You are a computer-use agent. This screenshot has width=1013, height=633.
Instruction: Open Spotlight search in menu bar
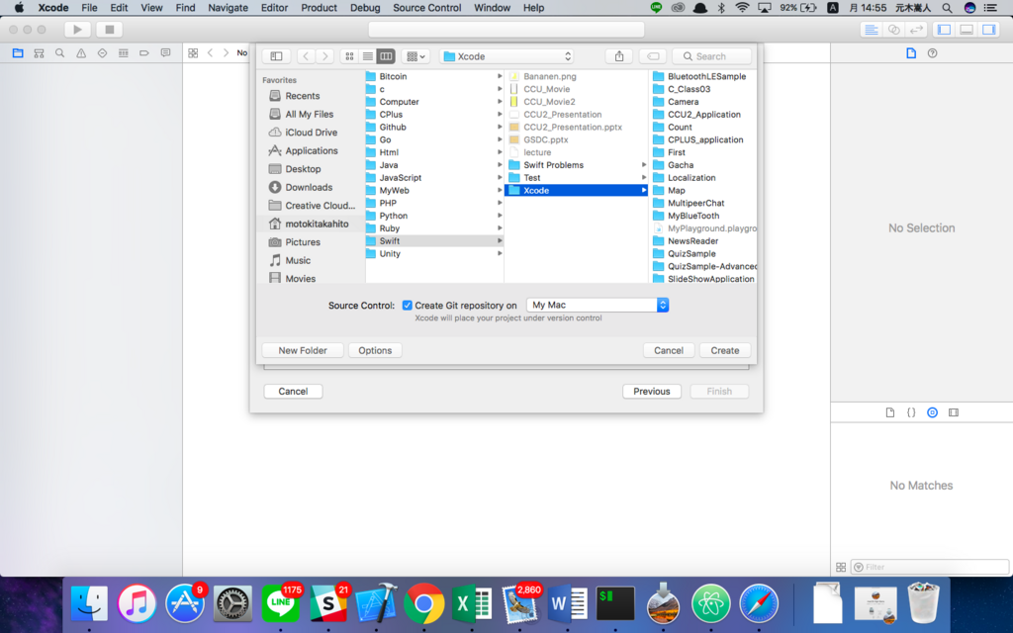(x=947, y=8)
